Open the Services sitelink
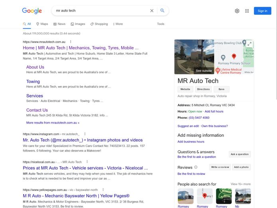Image resolution: width=277 pixels, height=208 pixels. pyautogui.click(x=35, y=96)
